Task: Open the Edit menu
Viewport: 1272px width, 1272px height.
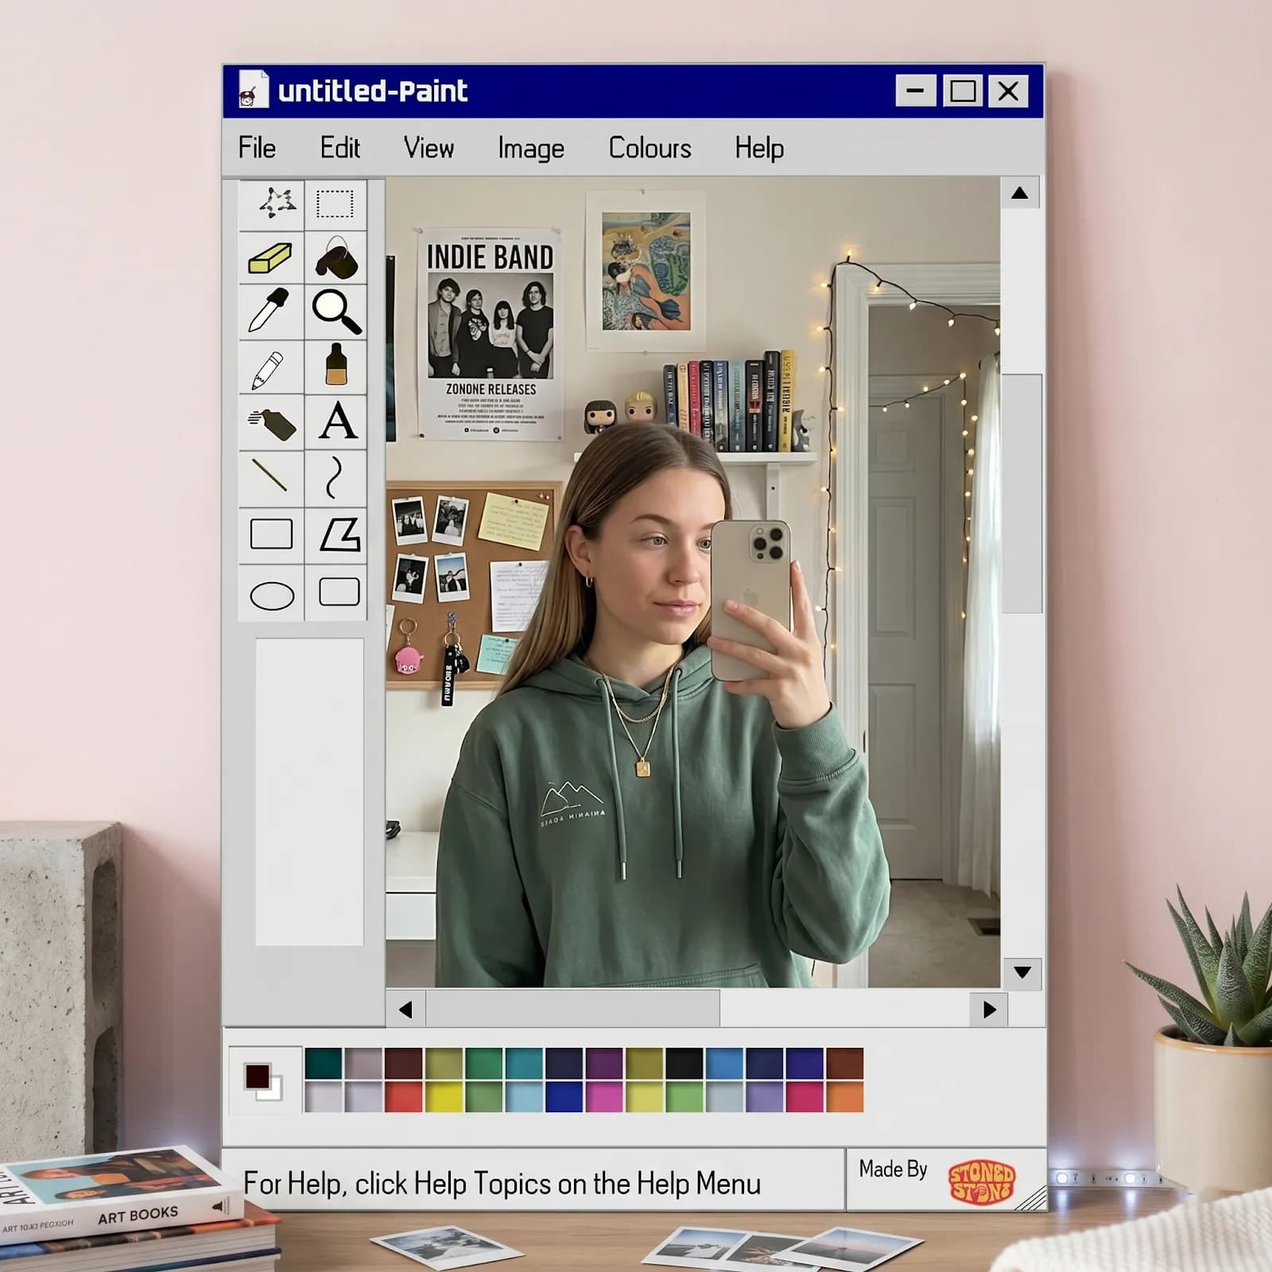Action: click(340, 148)
